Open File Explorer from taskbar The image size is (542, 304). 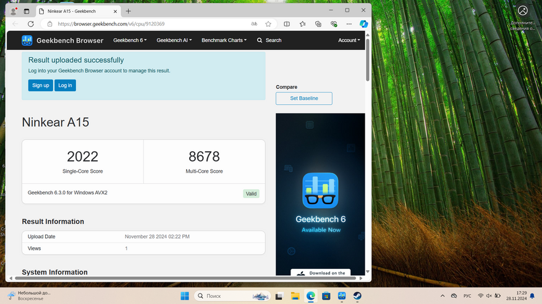tap(295, 296)
